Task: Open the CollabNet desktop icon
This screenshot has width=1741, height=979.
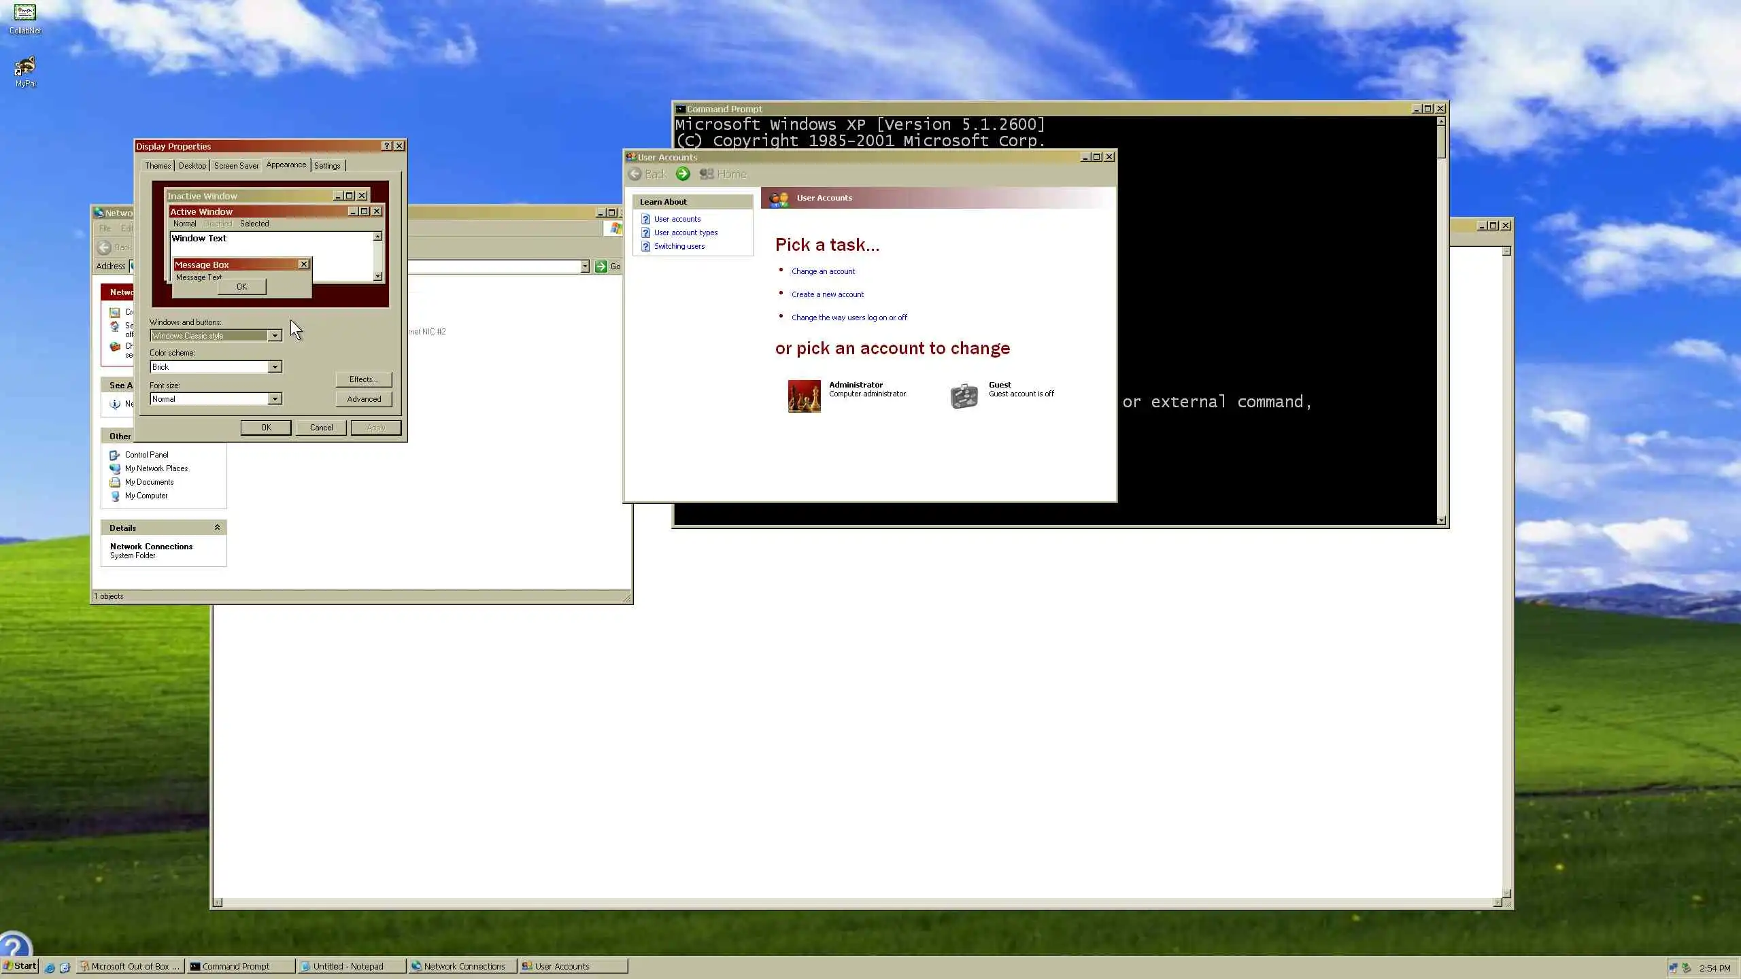Action: click(x=25, y=14)
